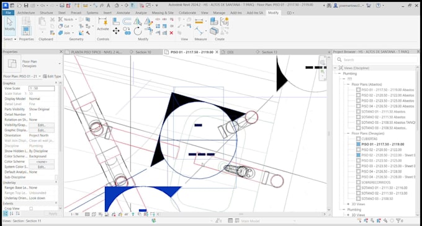Select the Rotate tool
The height and width of the screenshot is (226, 422).
coord(138,31)
